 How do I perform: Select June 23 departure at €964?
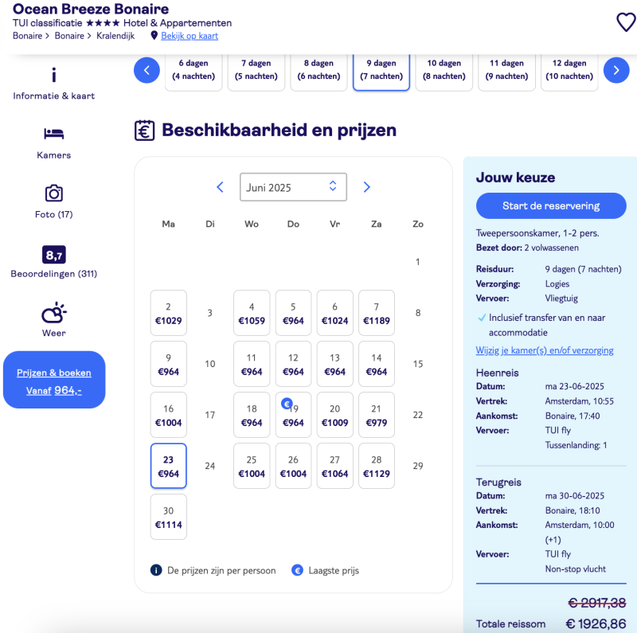pyautogui.click(x=169, y=466)
